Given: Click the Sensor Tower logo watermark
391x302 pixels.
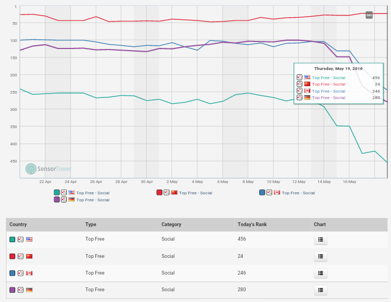Looking at the screenshot, I should pos(48,168).
